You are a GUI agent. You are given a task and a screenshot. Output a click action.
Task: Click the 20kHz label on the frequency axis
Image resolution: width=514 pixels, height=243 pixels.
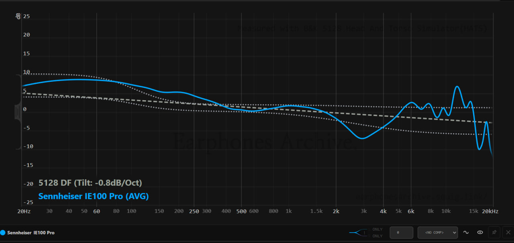(490, 211)
